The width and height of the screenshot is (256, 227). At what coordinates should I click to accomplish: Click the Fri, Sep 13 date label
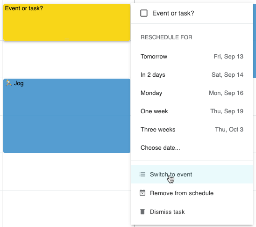(228, 57)
